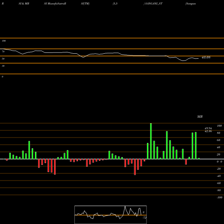Click the '20' axis label on MR chart
The image size is (224, 224).
[x=219, y=155]
